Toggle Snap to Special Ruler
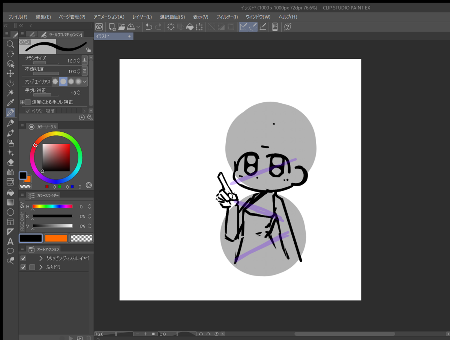Screen dimensions: 450x340 (253, 27)
